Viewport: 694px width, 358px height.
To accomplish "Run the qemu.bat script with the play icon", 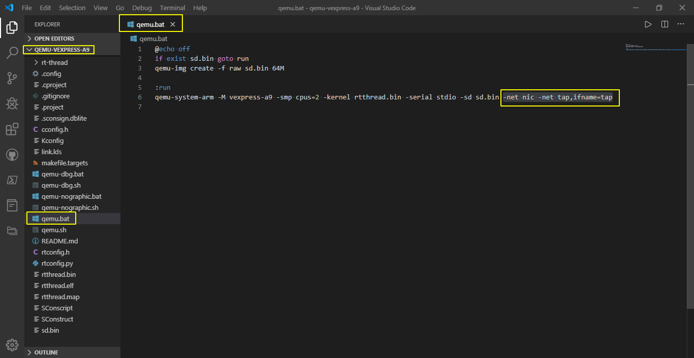I will coord(648,23).
